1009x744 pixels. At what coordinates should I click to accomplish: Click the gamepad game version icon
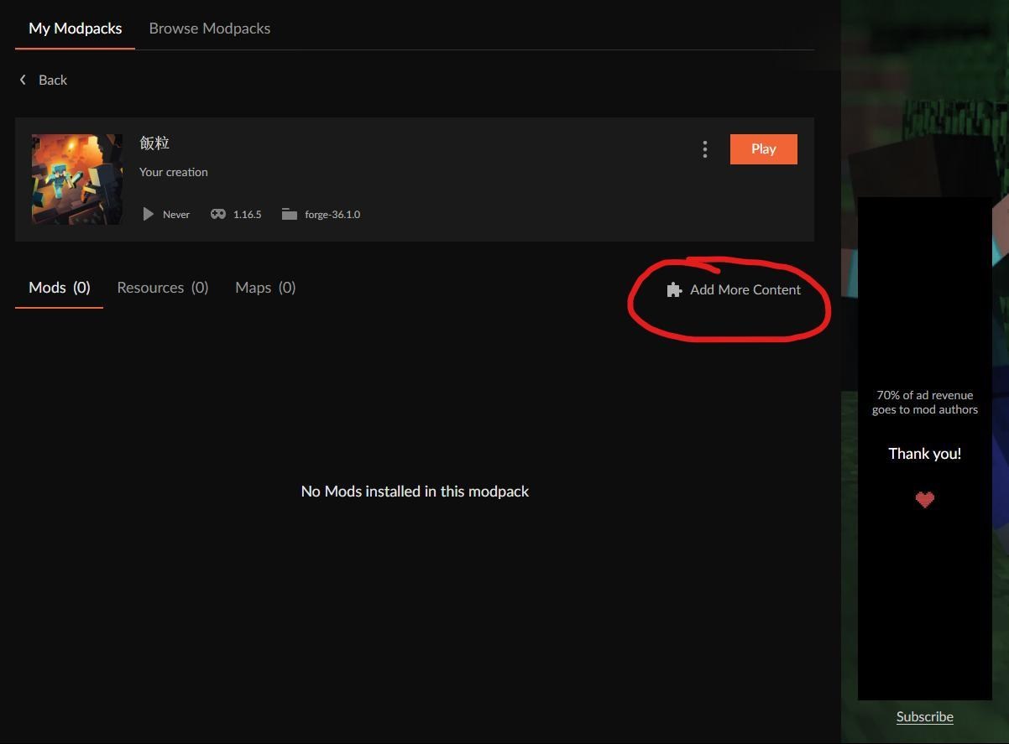(x=218, y=215)
